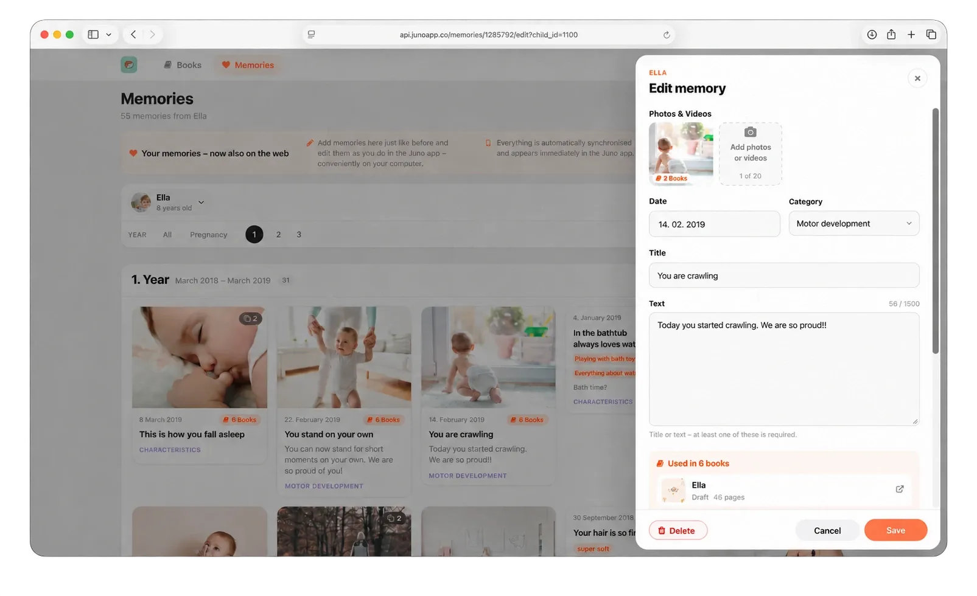Click 6 Books badge on 14. February card
The width and height of the screenshot is (977, 596).
point(527,420)
